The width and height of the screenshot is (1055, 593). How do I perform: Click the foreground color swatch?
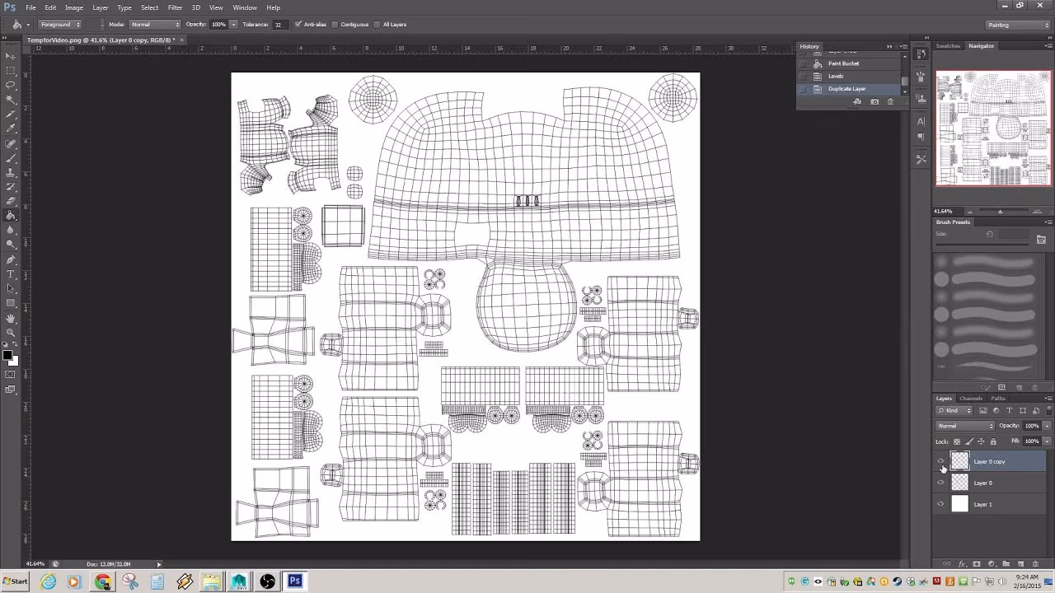7,354
